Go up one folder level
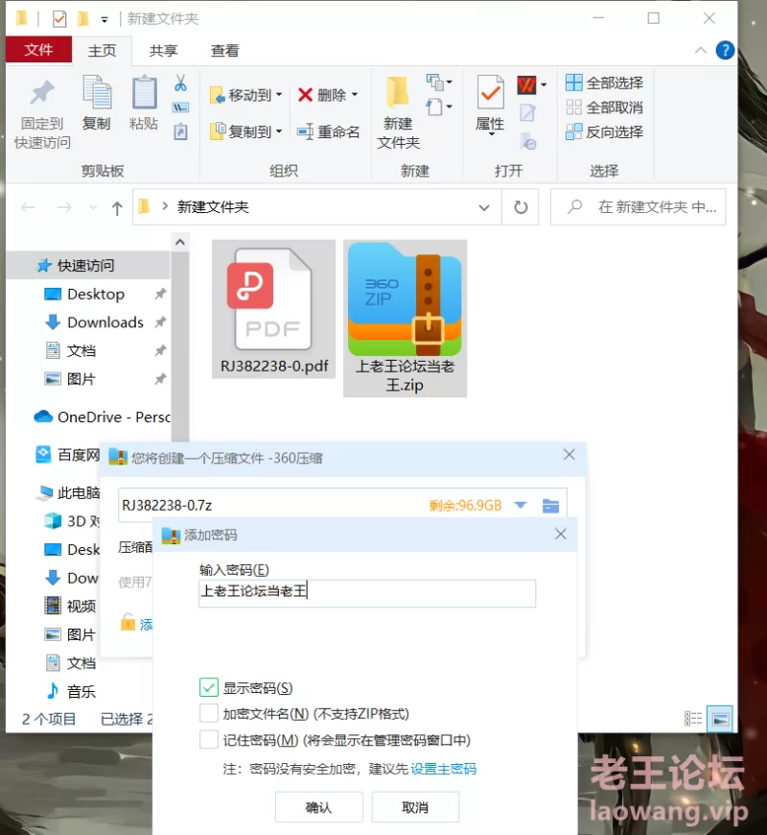 tap(117, 207)
